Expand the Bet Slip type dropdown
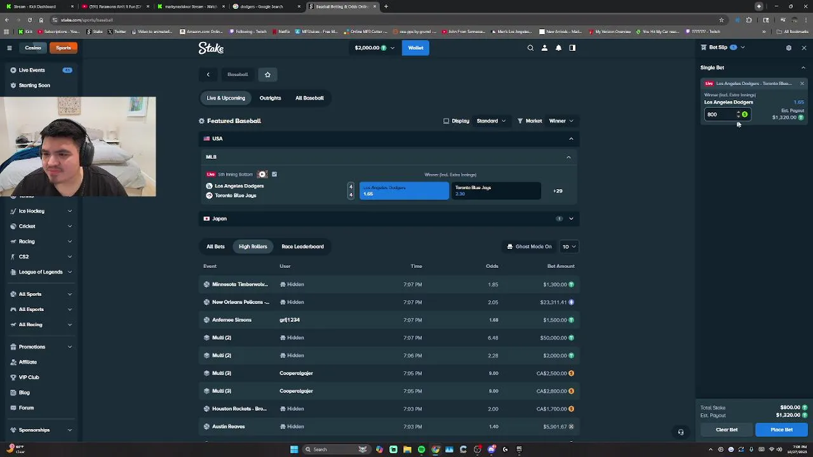Image resolution: width=813 pixels, height=457 pixels. [742, 48]
